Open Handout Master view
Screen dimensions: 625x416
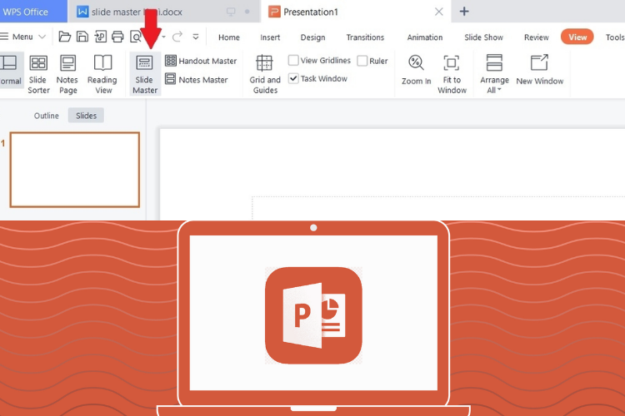tap(201, 61)
